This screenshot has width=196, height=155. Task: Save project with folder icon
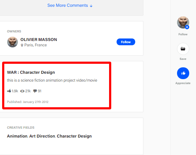pyautogui.click(x=183, y=49)
